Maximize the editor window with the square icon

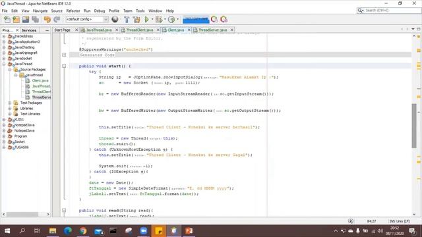tap(419, 29)
